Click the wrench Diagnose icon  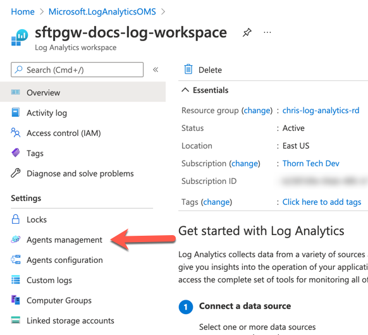tap(15, 173)
